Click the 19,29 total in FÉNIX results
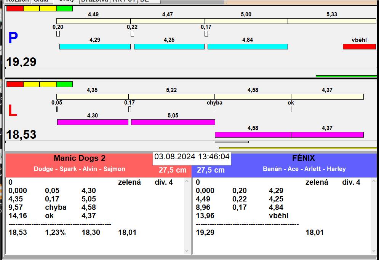The height and width of the screenshot is (260, 379). click(205, 233)
